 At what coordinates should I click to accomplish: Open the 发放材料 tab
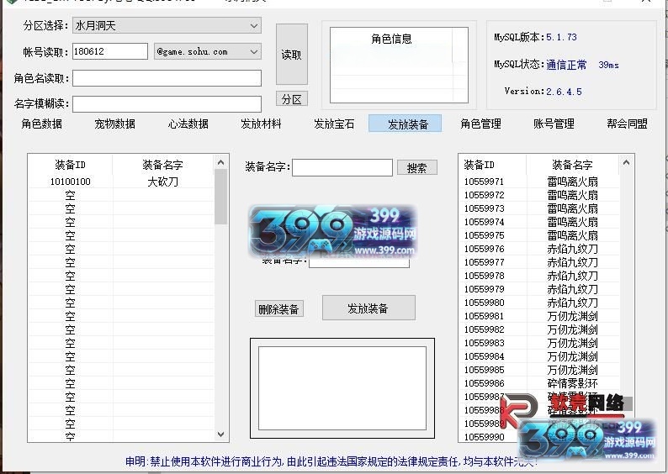coord(261,124)
